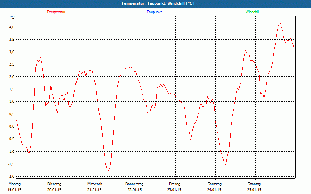Click the '0,0' y-axis value

12,126
